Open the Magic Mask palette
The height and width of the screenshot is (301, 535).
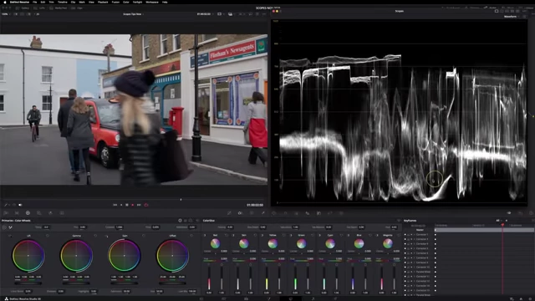(296, 213)
